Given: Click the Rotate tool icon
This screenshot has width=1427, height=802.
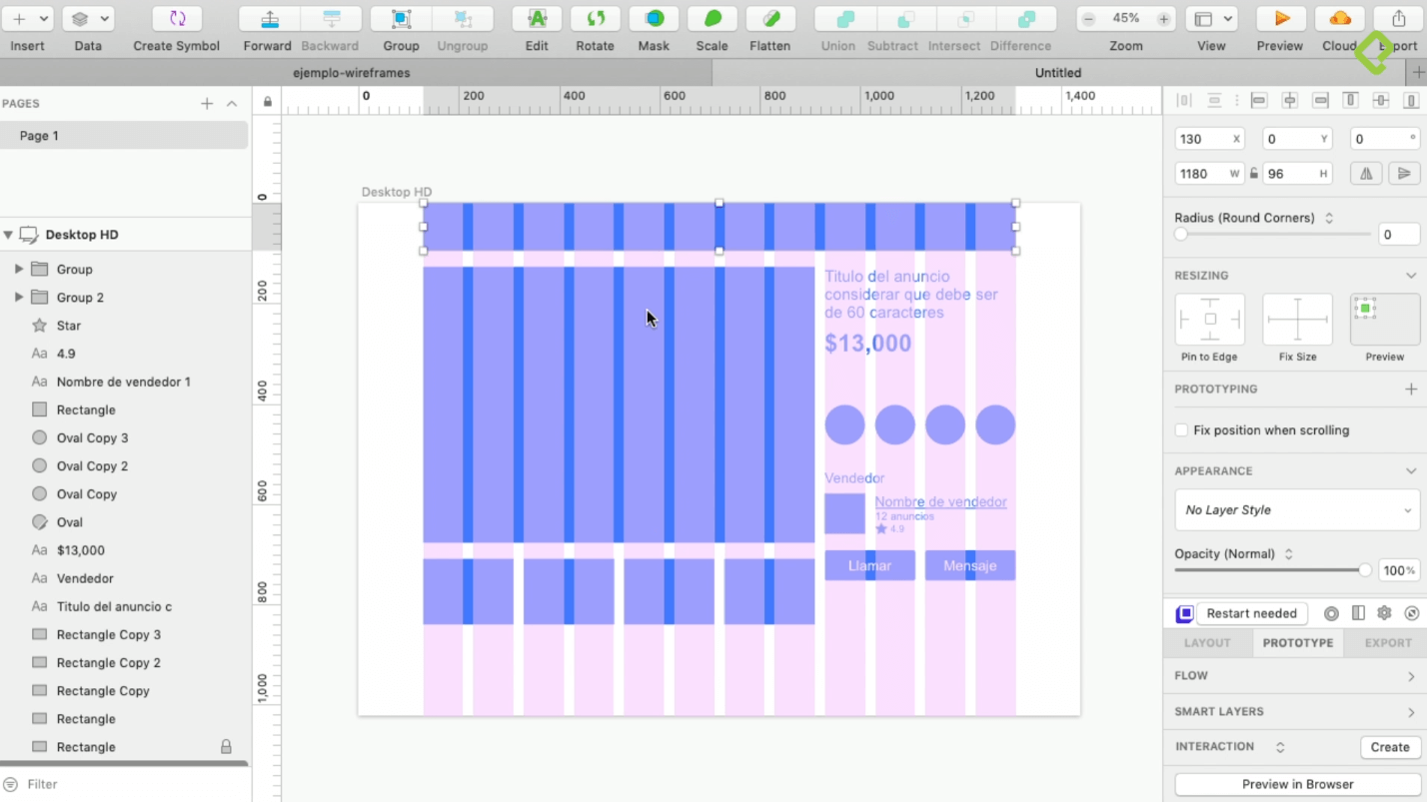Looking at the screenshot, I should tap(595, 19).
